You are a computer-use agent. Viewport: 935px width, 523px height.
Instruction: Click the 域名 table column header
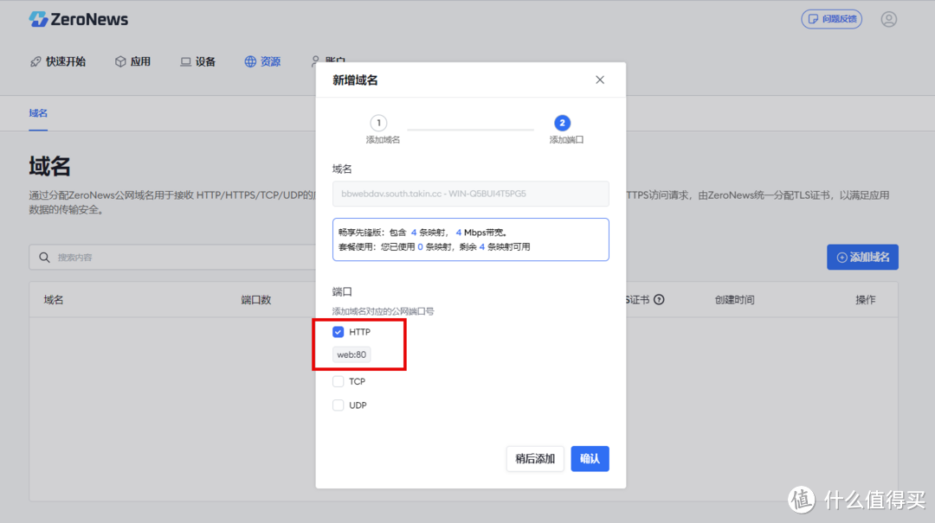coord(54,300)
